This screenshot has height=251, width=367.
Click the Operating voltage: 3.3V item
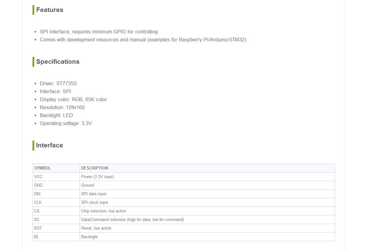click(66, 123)
